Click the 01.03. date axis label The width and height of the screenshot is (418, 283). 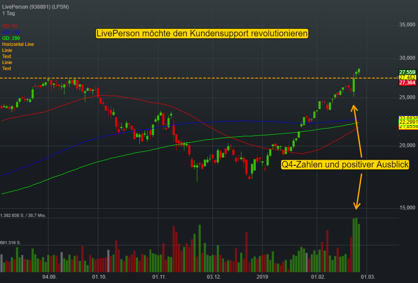coord(368,277)
